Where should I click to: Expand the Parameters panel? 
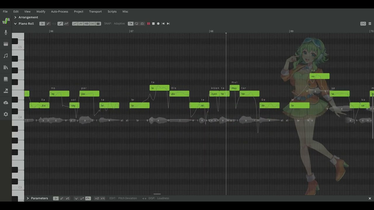[28, 198]
